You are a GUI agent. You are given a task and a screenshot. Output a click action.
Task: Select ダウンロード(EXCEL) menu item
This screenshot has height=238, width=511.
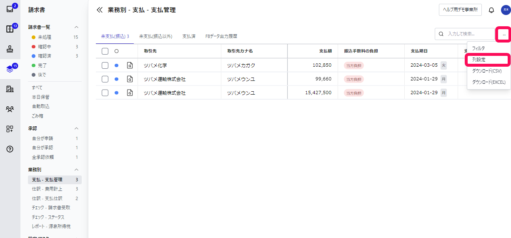coord(488,82)
